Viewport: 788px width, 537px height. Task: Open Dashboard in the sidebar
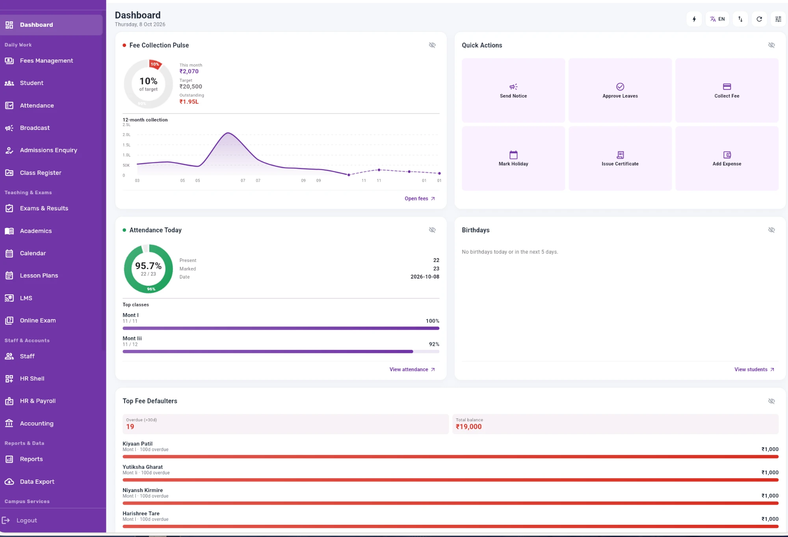point(51,25)
